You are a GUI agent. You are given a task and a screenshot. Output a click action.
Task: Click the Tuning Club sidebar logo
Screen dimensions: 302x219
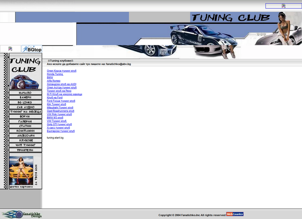click(x=25, y=71)
